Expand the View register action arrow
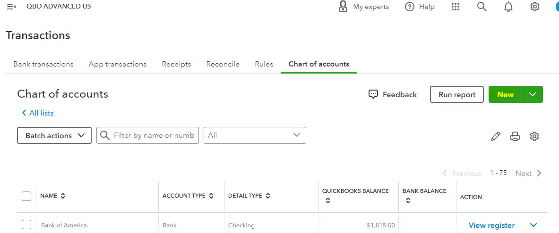 (x=534, y=225)
